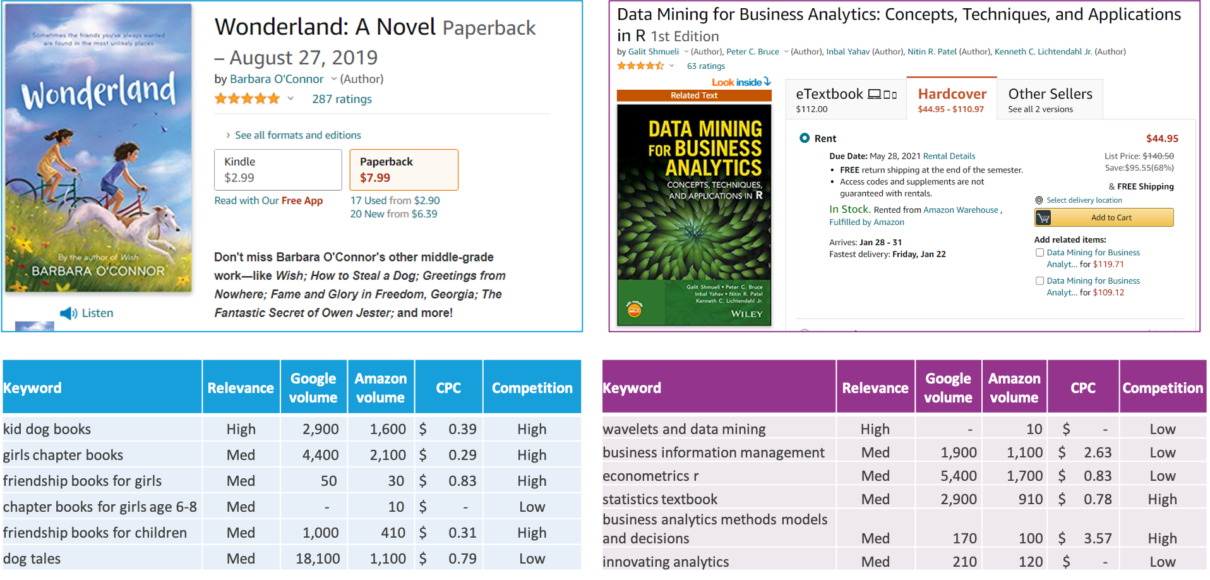The width and height of the screenshot is (1210, 580).
Task: Select the Rent radio button
Action: click(x=805, y=138)
